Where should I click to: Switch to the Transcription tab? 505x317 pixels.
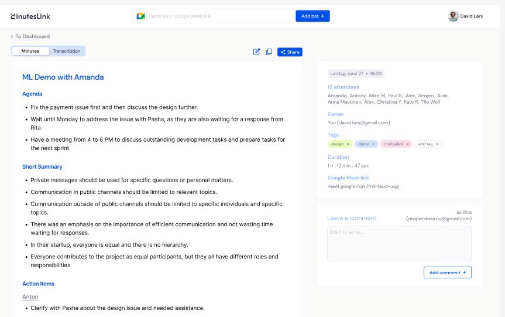pos(67,51)
